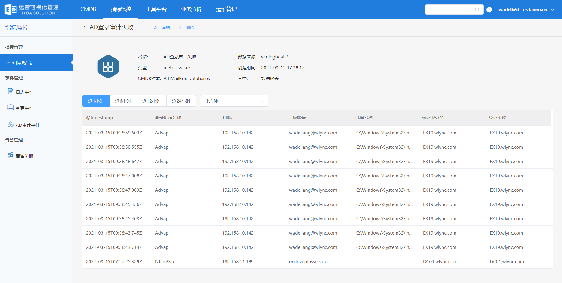Click timestamp 2021-03-15T09:38:47.008Z
Viewport: 562px width, 283px height.
[x=114, y=176]
